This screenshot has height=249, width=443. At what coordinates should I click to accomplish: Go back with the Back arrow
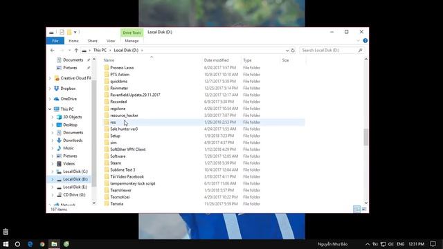[x=53, y=50]
